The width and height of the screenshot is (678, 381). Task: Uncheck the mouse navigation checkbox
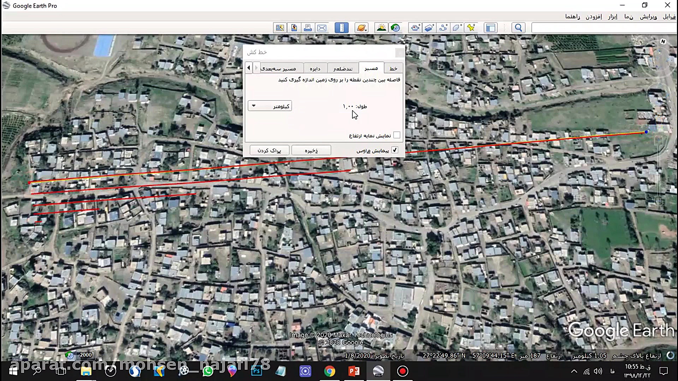click(395, 150)
